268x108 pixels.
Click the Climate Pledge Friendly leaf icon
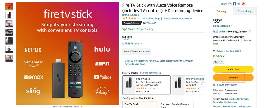(x=125, y=29)
